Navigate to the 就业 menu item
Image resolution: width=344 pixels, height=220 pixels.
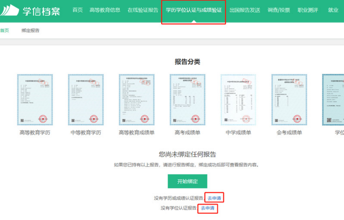(x=333, y=10)
